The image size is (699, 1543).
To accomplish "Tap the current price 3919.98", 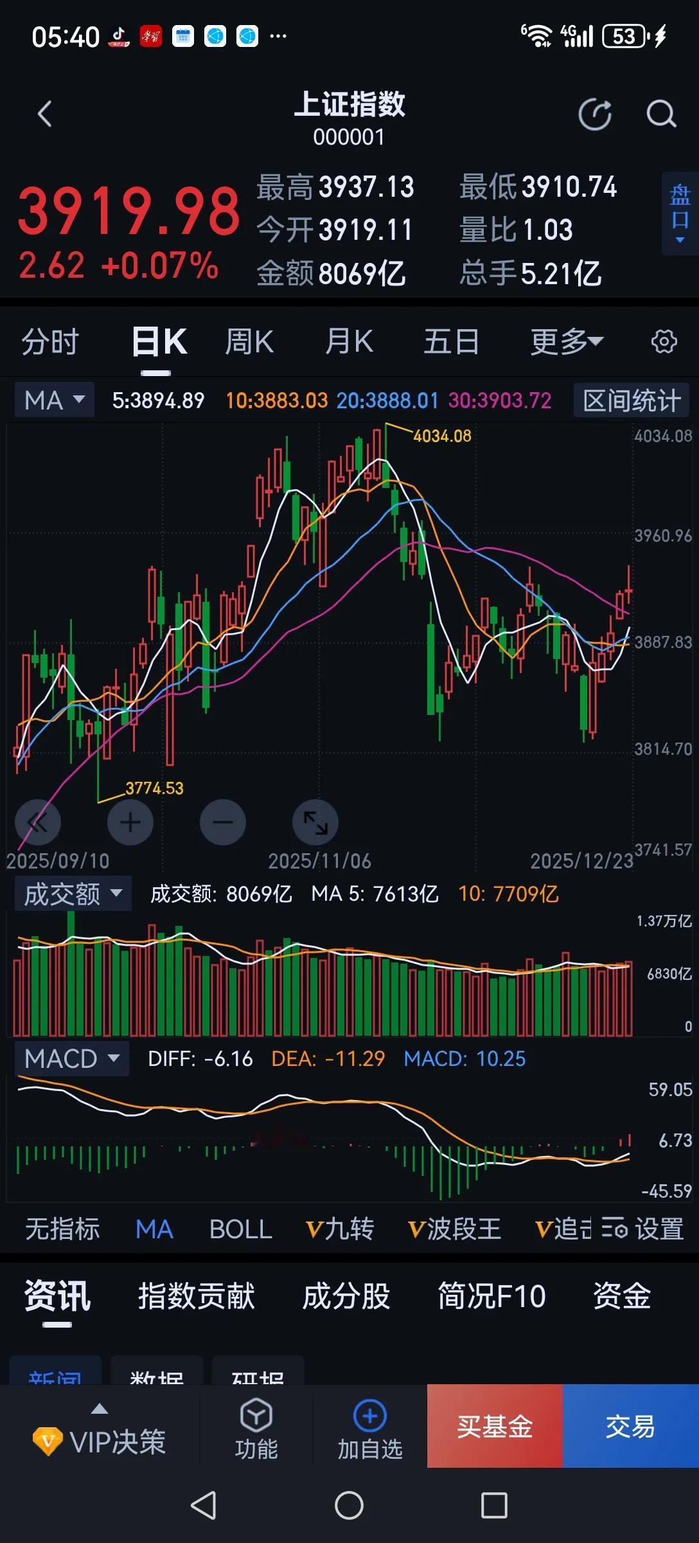I will pyautogui.click(x=128, y=212).
